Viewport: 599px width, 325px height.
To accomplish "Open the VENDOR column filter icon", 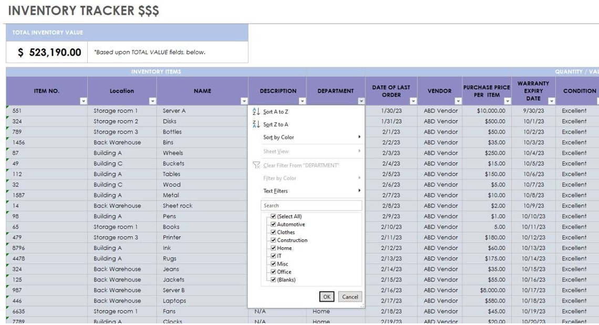I will pos(458,102).
